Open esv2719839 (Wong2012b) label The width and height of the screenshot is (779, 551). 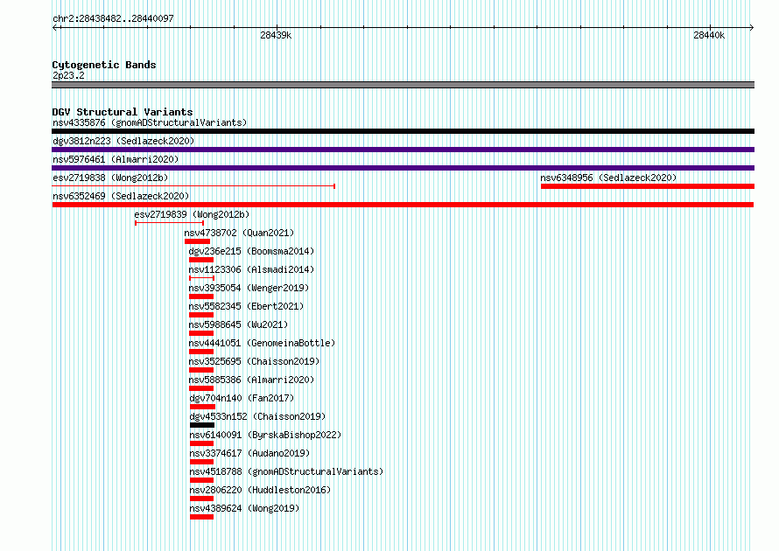pyautogui.click(x=192, y=214)
